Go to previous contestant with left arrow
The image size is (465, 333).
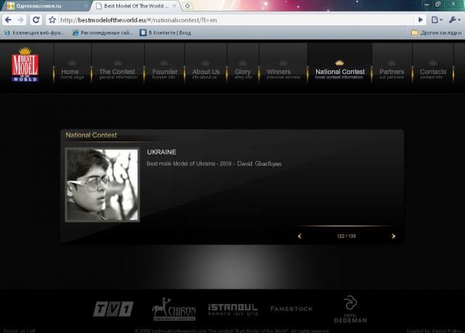tap(299, 236)
